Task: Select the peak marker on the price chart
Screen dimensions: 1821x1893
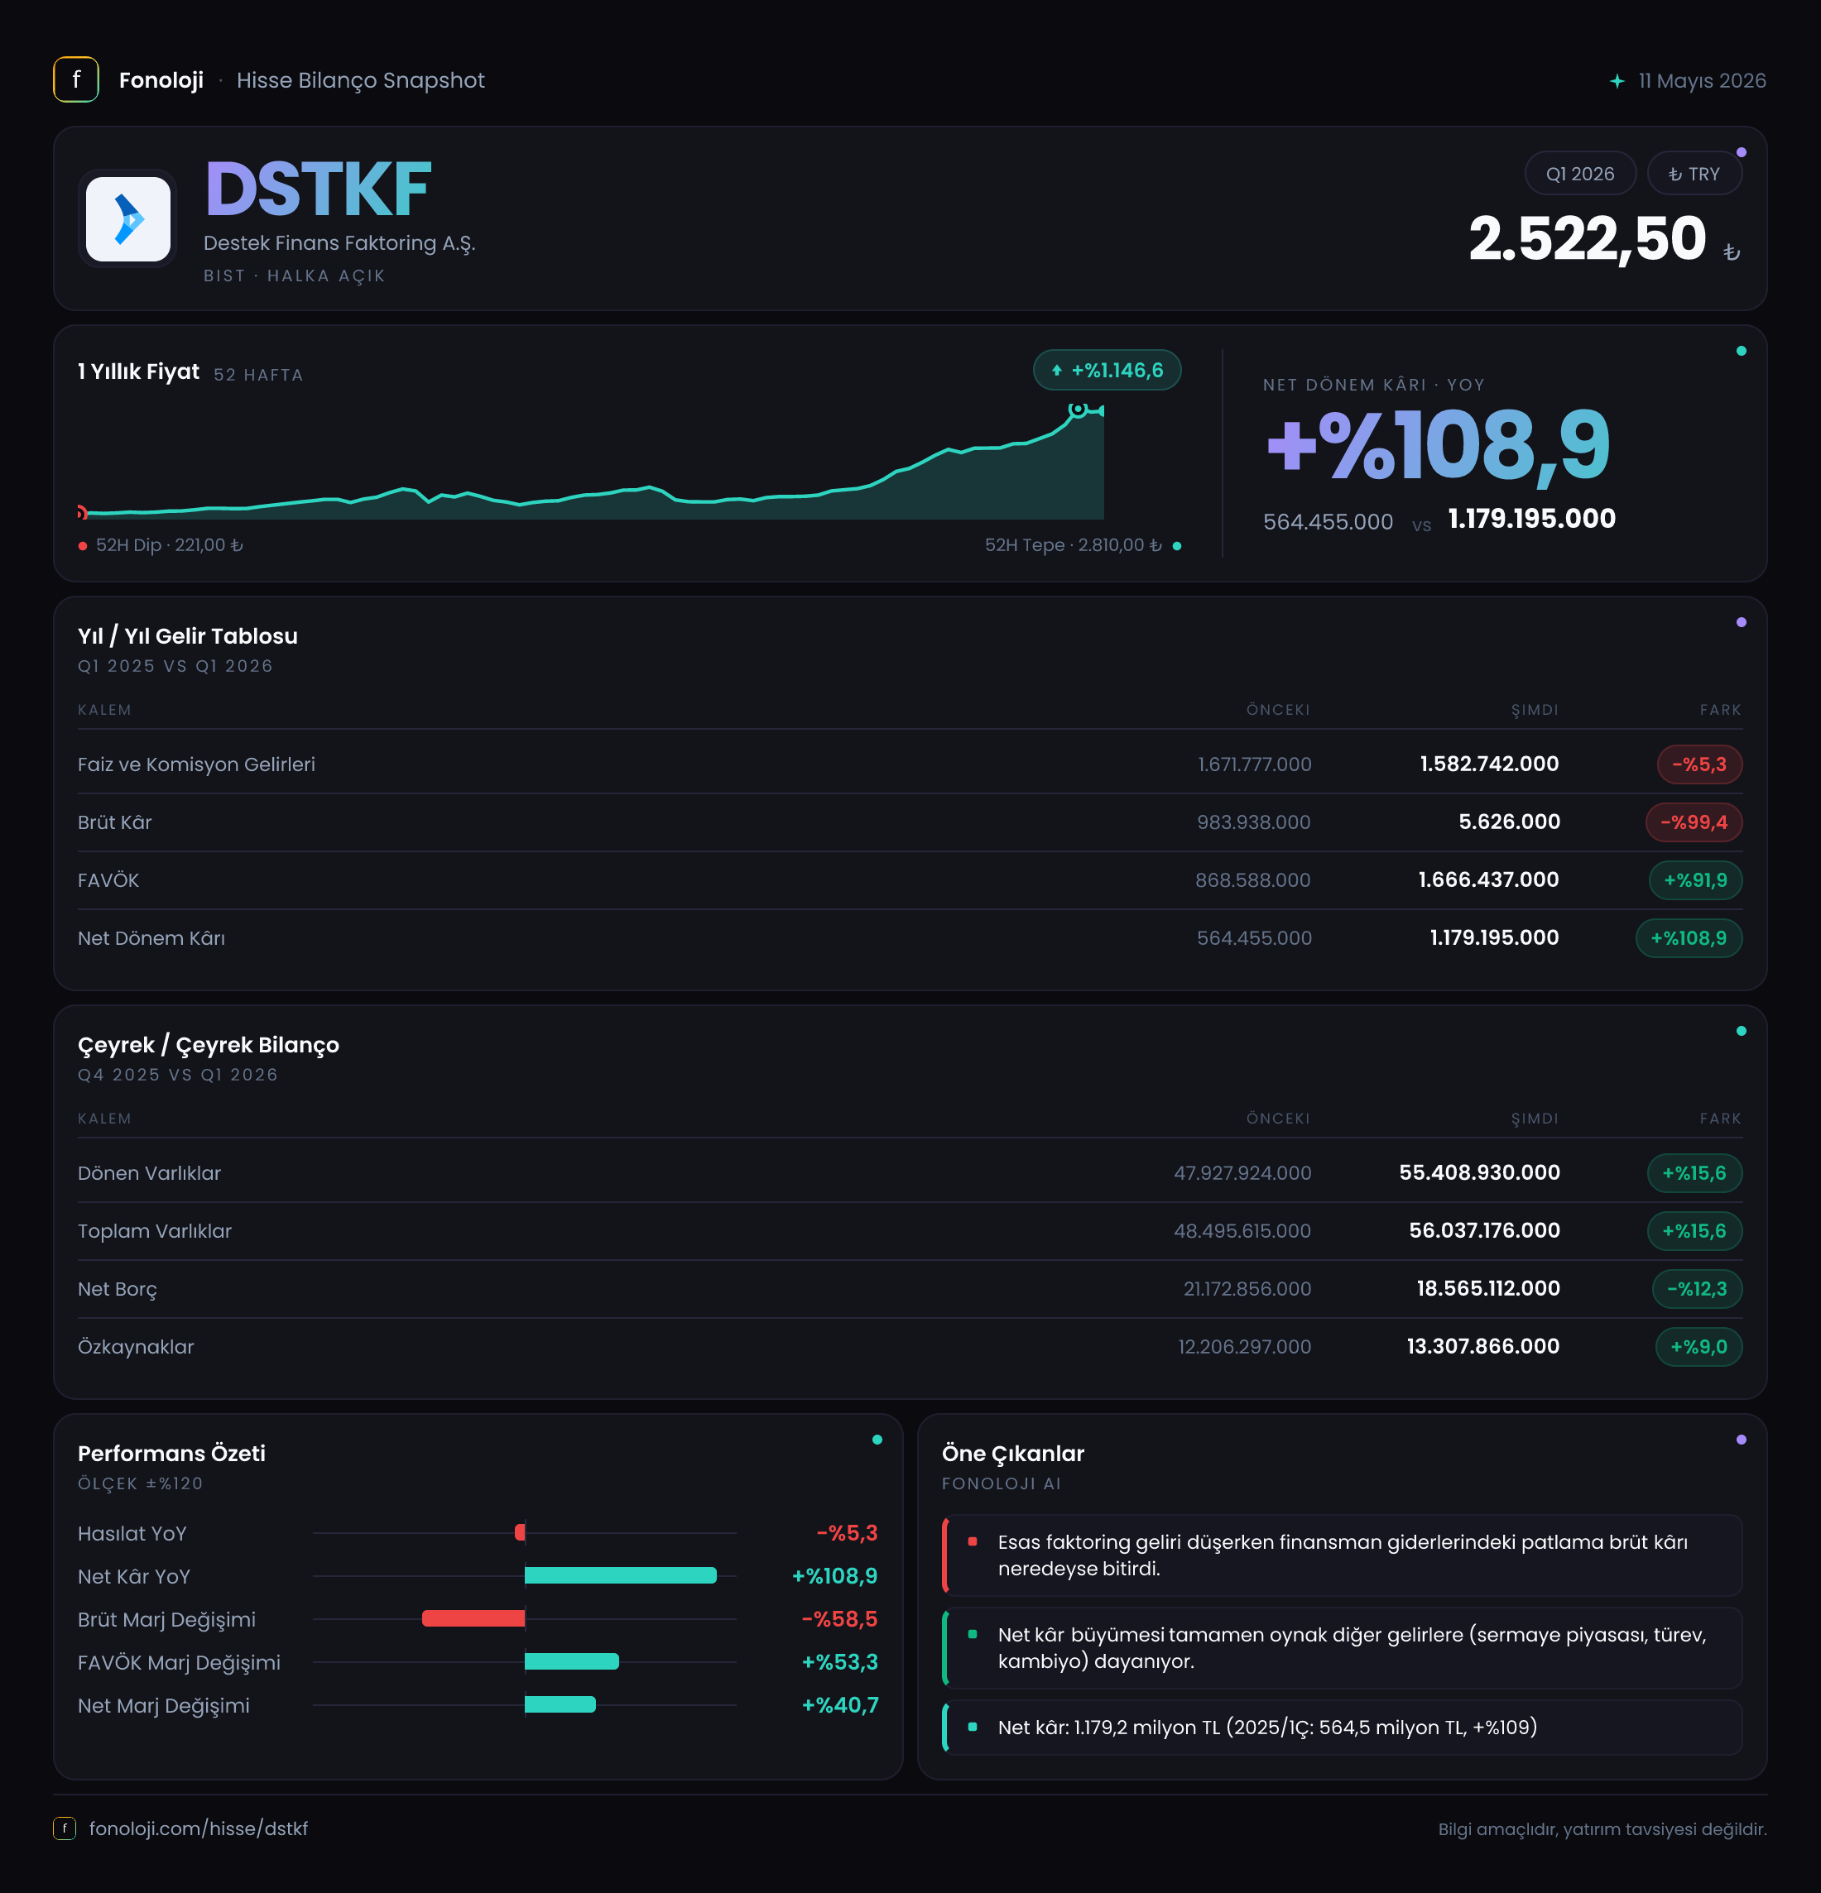Action: click(1078, 410)
